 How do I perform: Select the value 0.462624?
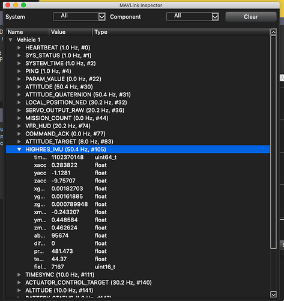(x=64, y=228)
